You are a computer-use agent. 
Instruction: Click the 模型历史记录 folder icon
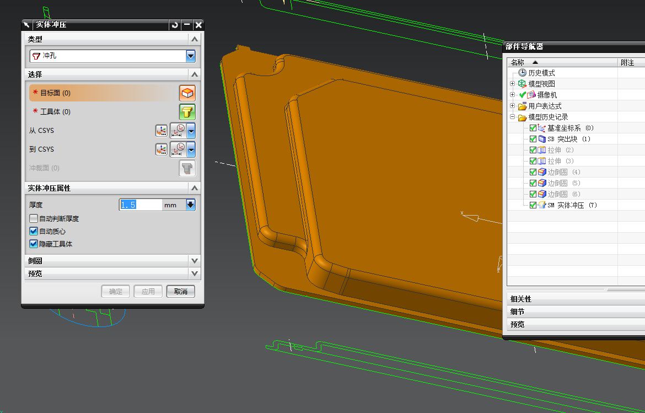[522, 117]
